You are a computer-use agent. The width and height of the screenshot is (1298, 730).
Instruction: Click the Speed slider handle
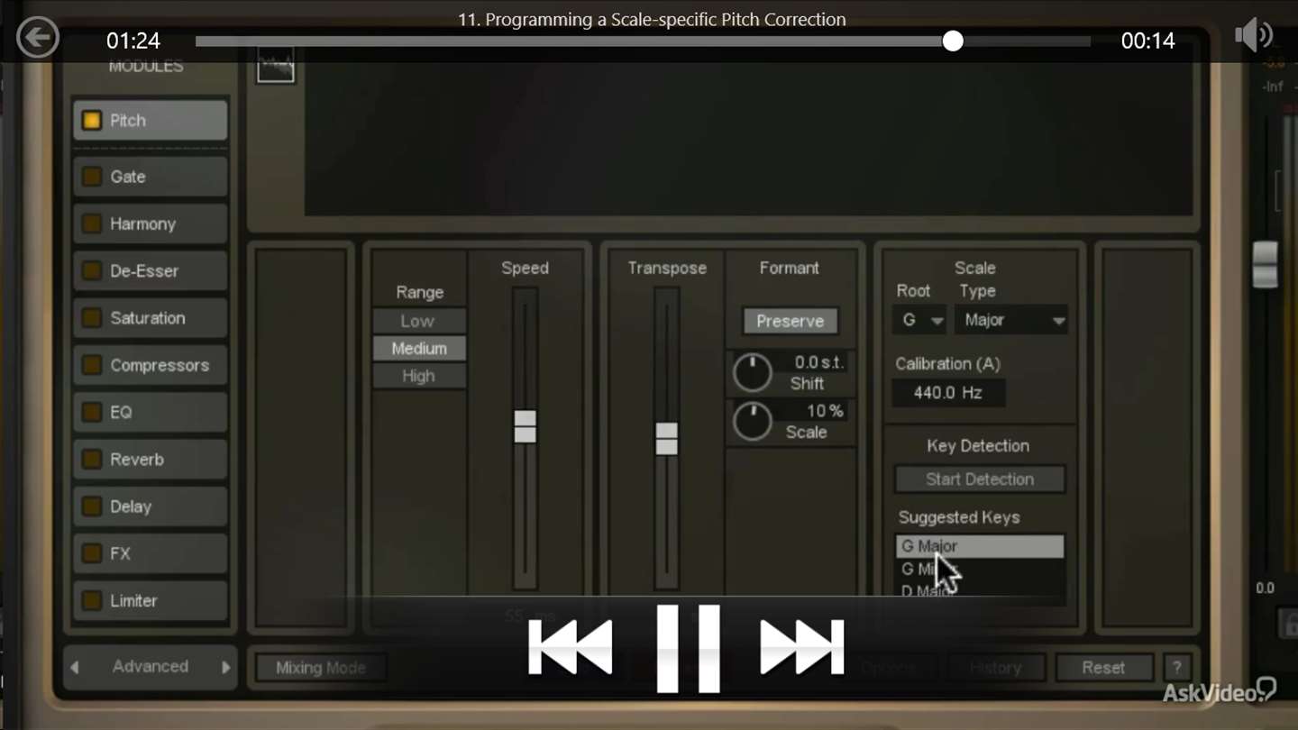click(526, 426)
